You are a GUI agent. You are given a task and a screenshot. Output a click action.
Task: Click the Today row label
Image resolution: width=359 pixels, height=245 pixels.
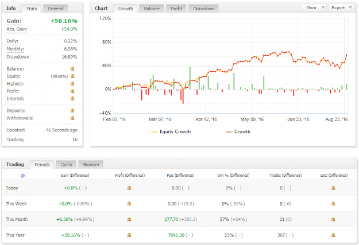click(x=12, y=188)
